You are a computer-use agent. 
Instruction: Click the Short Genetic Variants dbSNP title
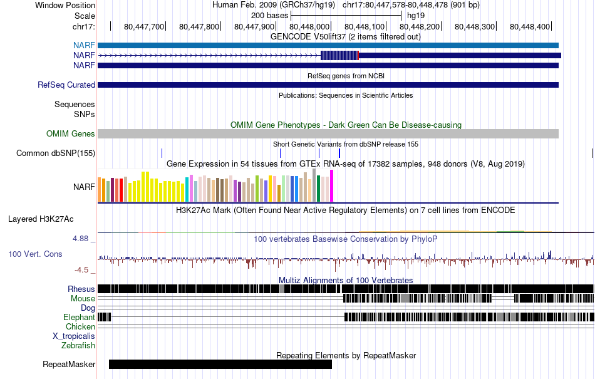pyautogui.click(x=346, y=144)
